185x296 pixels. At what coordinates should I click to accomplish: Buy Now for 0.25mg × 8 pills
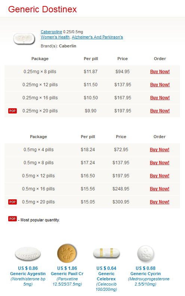coord(160,72)
